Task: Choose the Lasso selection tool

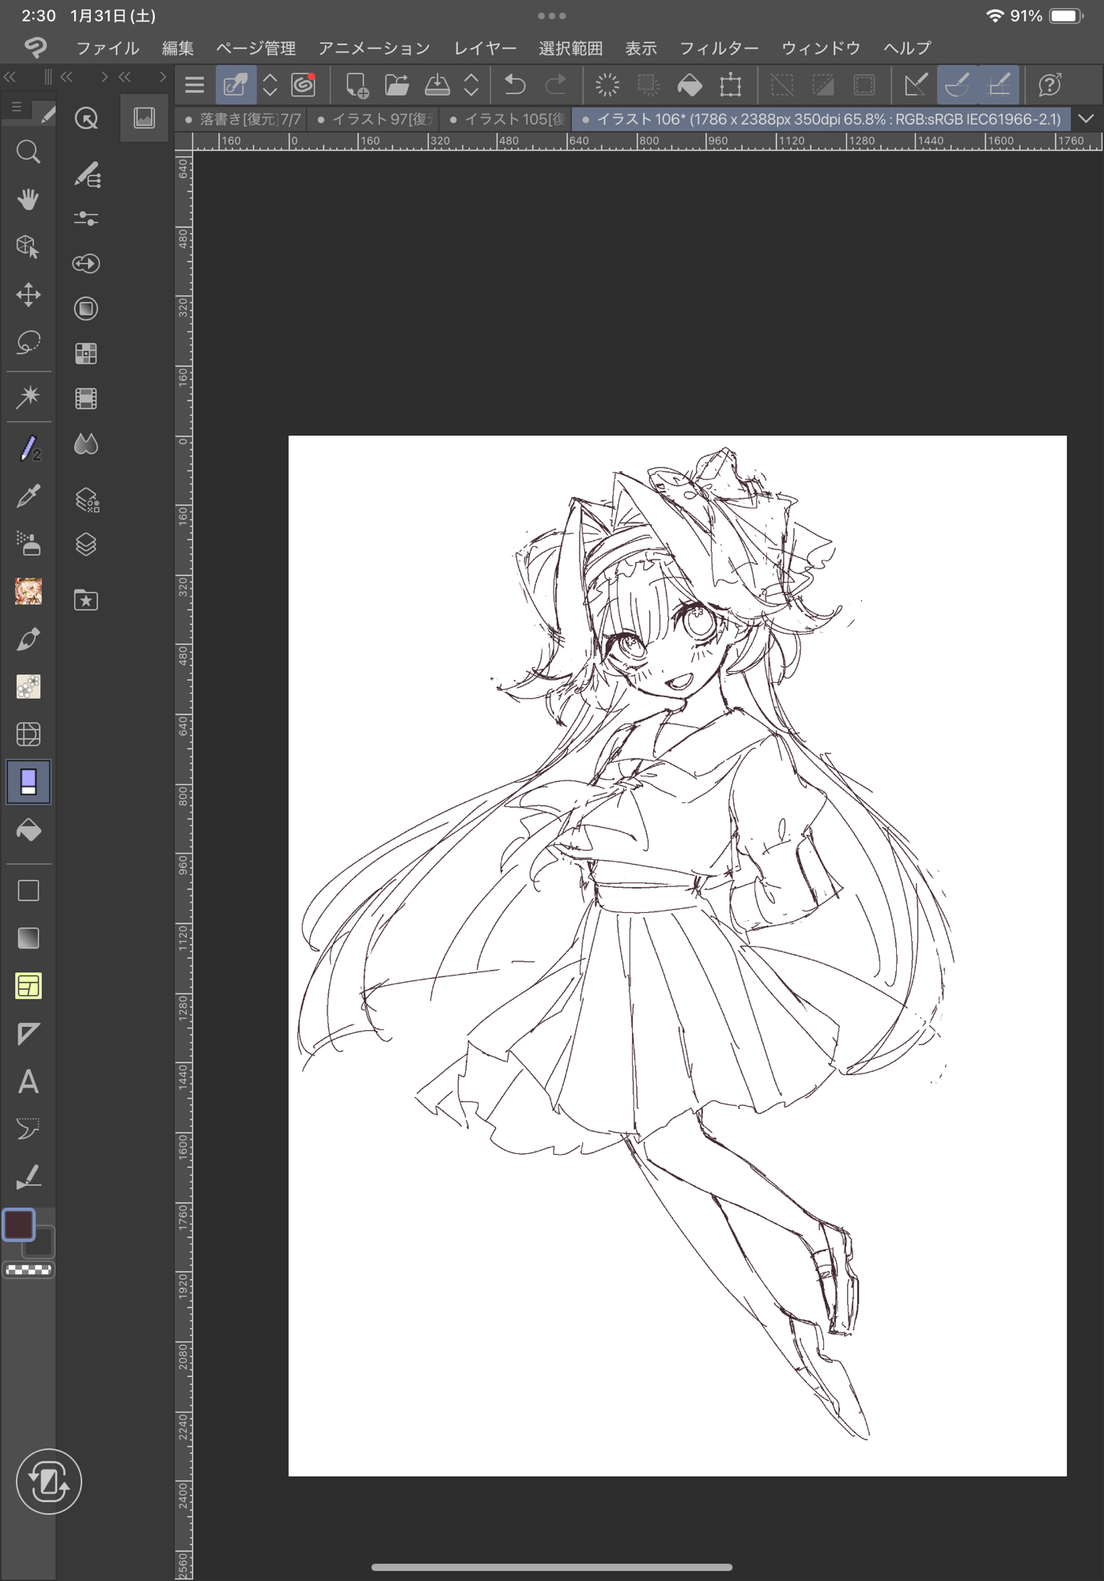Action: 28,342
